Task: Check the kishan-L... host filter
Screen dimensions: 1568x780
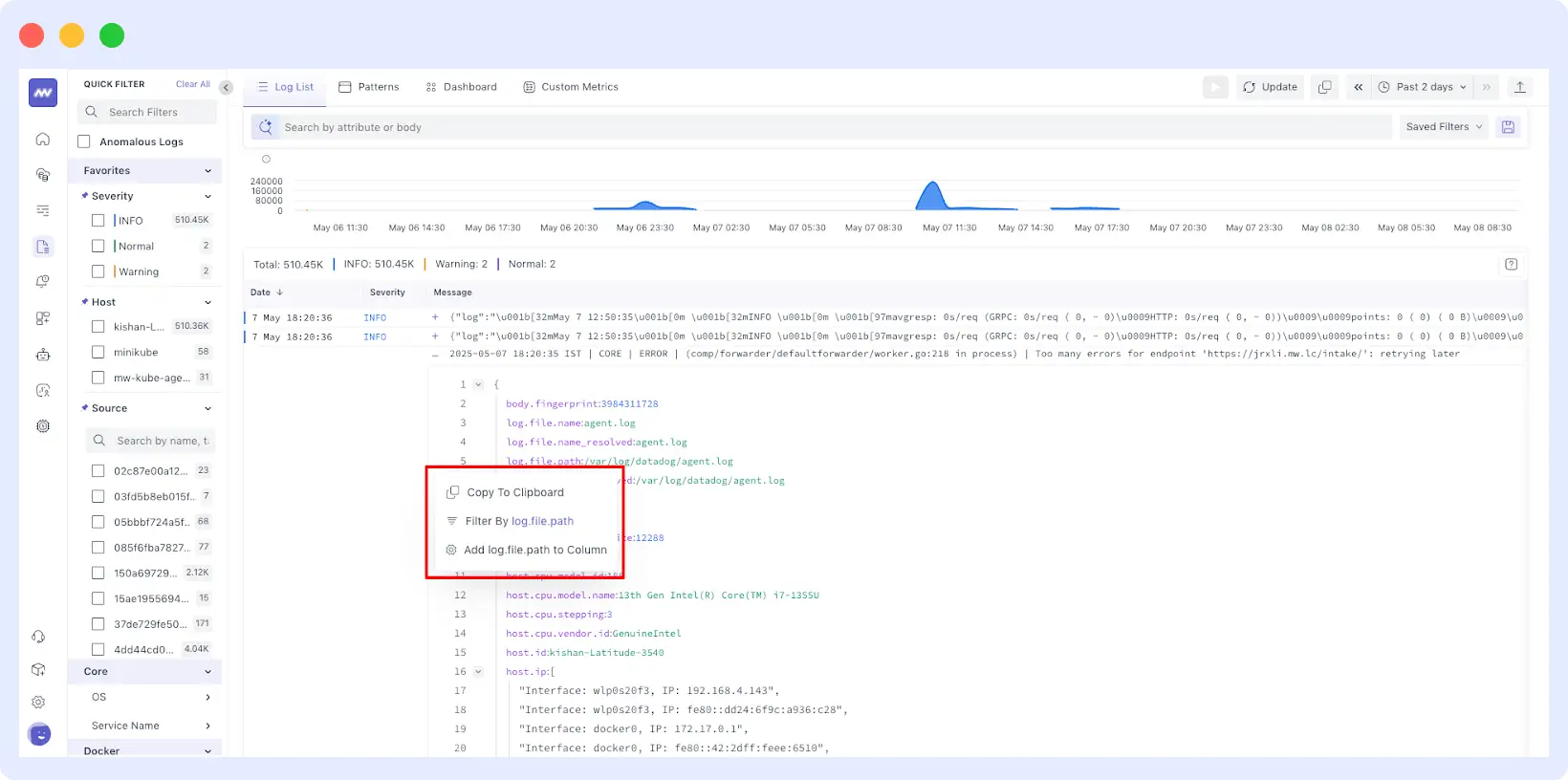Action: 98,326
